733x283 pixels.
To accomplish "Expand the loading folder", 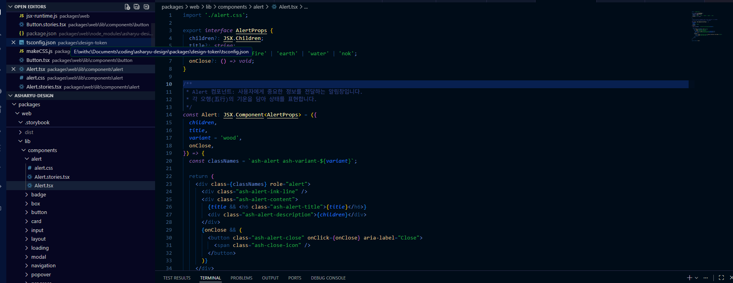I will coord(27,248).
